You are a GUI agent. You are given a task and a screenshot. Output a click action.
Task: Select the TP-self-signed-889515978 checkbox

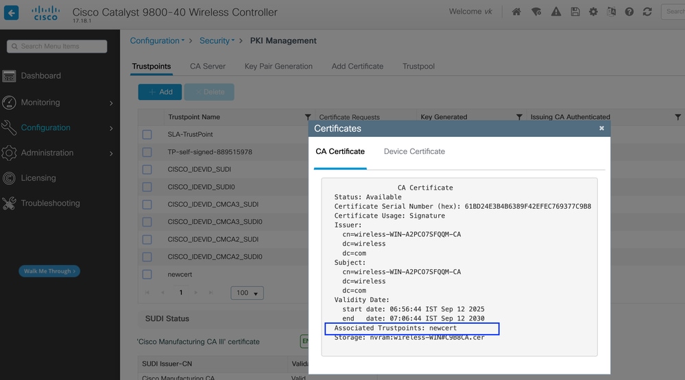coord(147,152)
